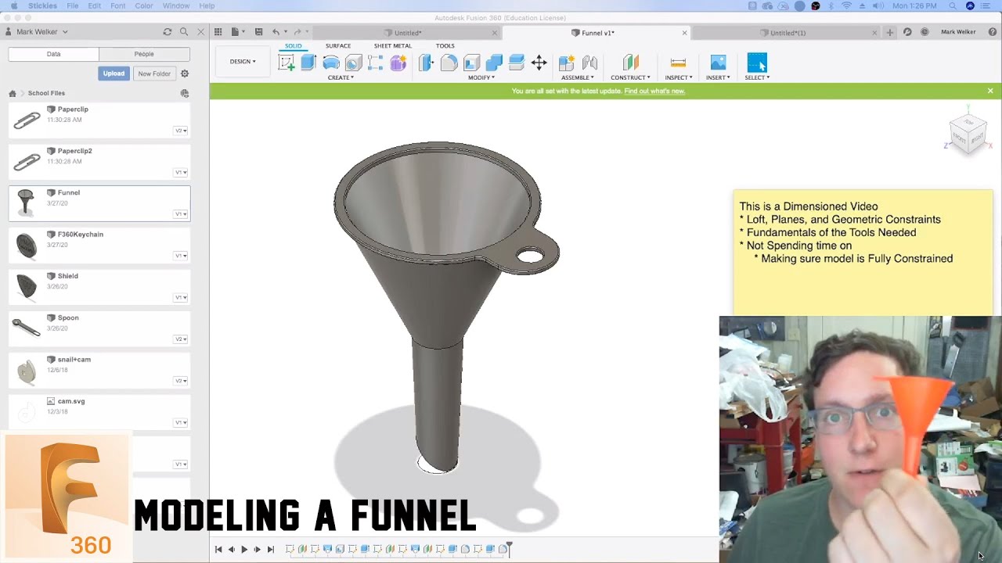The image size is (1002, 563).
Task: Open the Spoon file thumbnail
Action: [x=26, y=328]
